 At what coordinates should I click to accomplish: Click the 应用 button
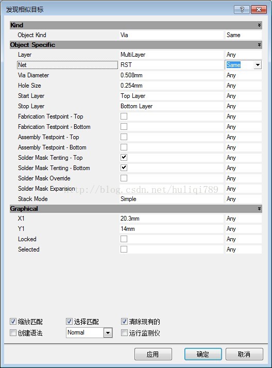tap(153, 354)
